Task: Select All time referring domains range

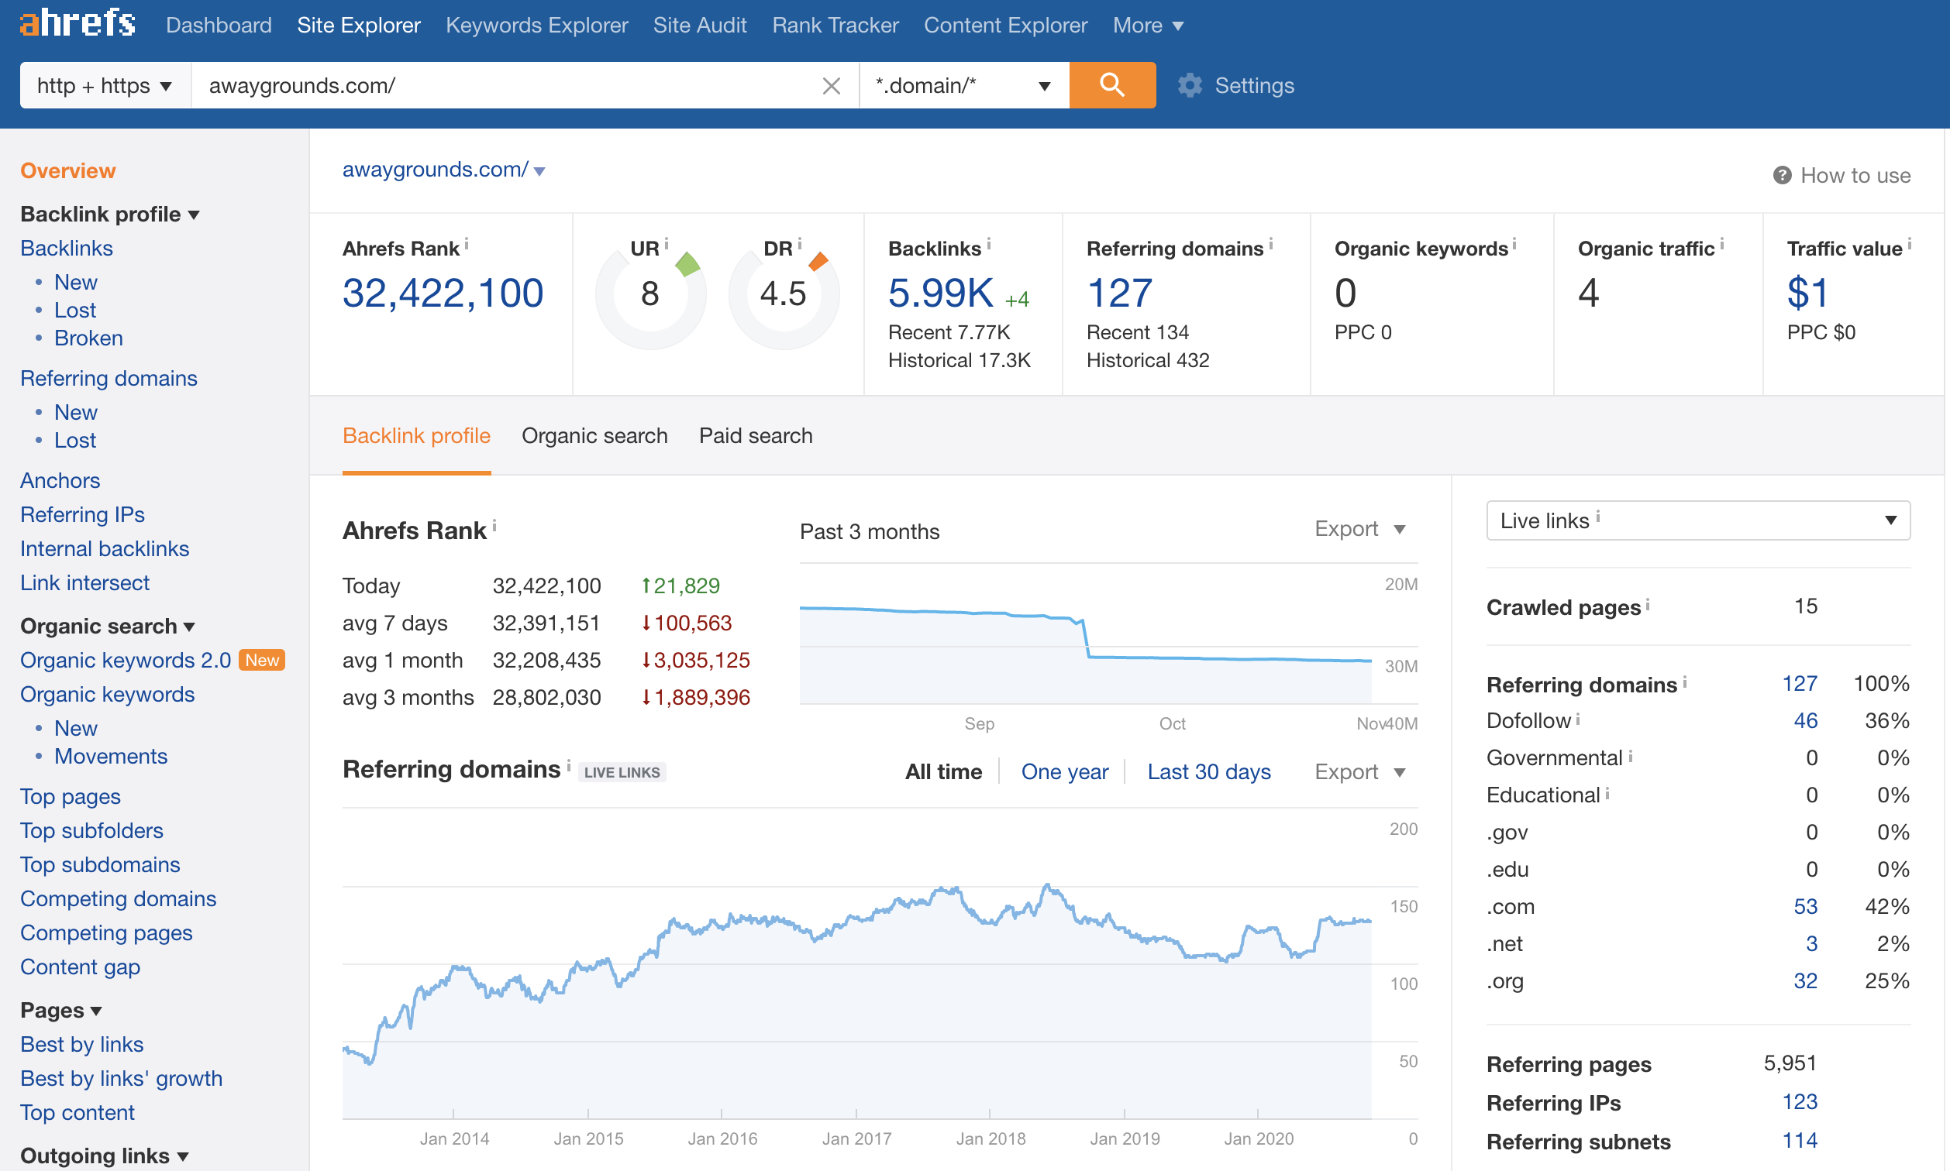Action: (x=943, y=771)
